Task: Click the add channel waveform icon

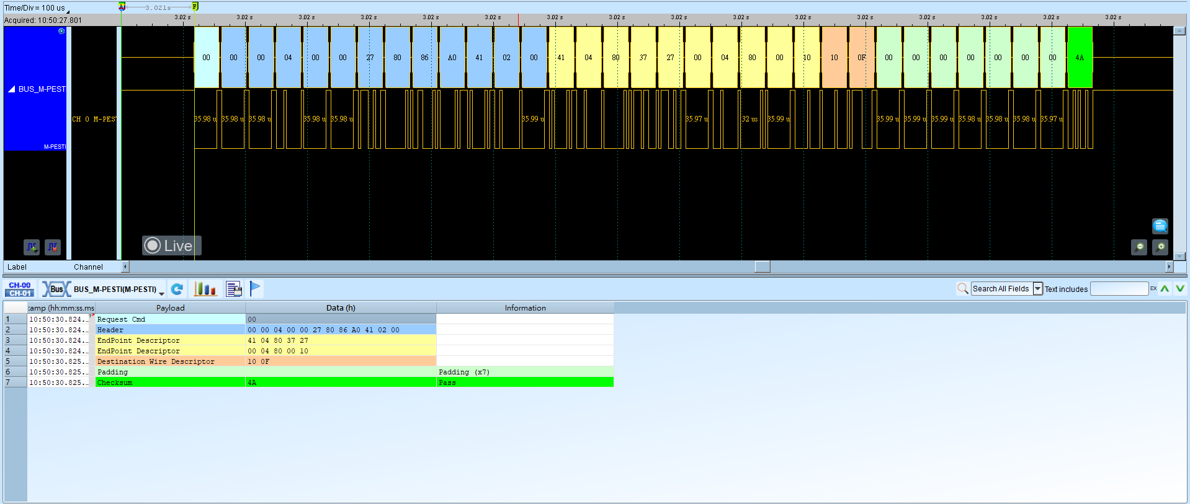Action: coord(32,247)
